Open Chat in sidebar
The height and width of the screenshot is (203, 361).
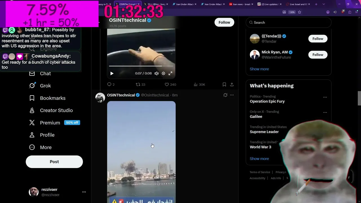pyautogui.click(x=40, y=74)
